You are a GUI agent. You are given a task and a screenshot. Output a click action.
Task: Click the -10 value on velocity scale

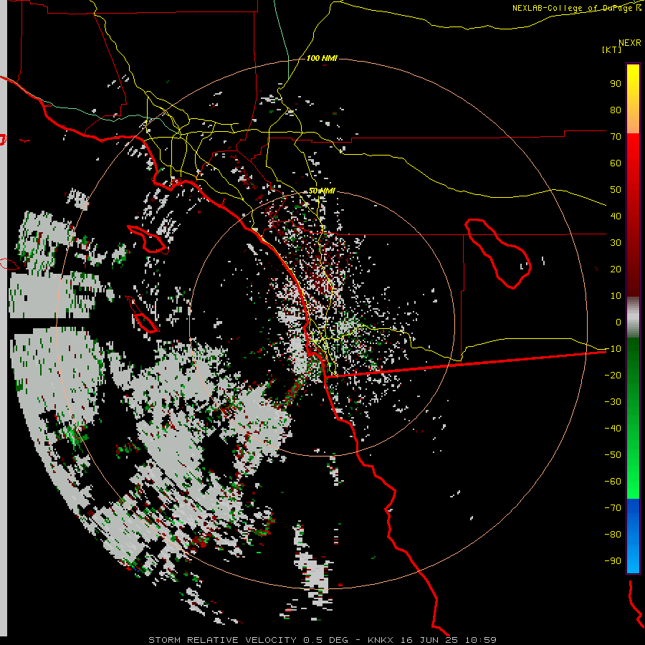[x=613, y=349]
